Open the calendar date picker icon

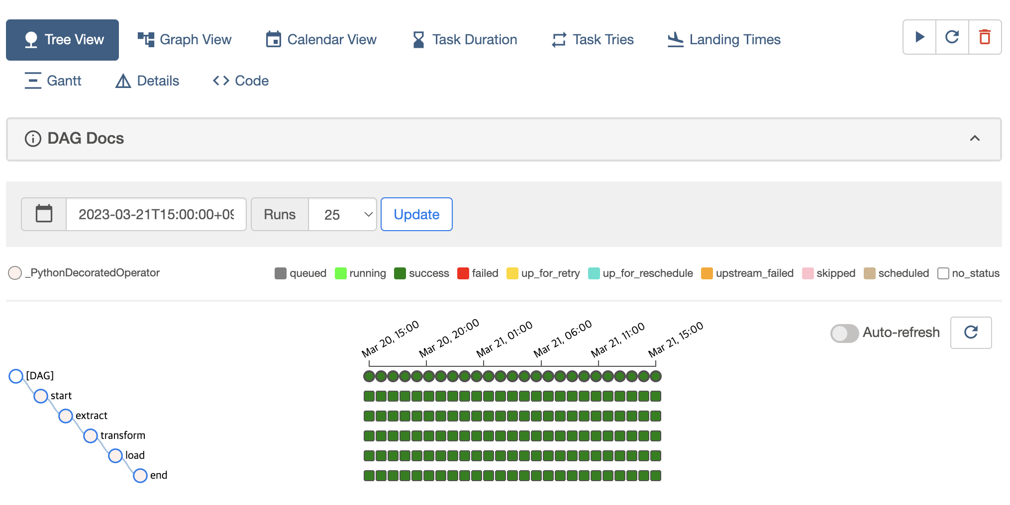click(x=44, y=214)
